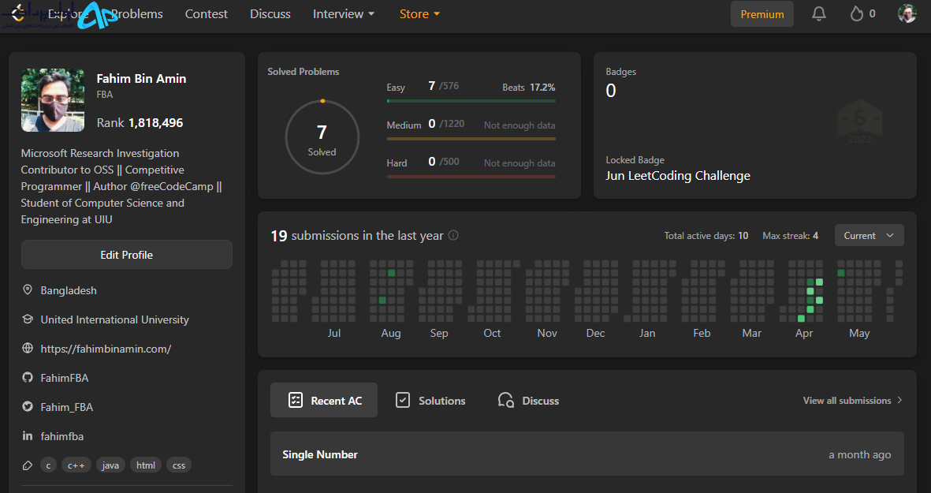Open the FahimFBA GitHub link
This screenshot has height=493, width=931.
[x=64, y=378]
